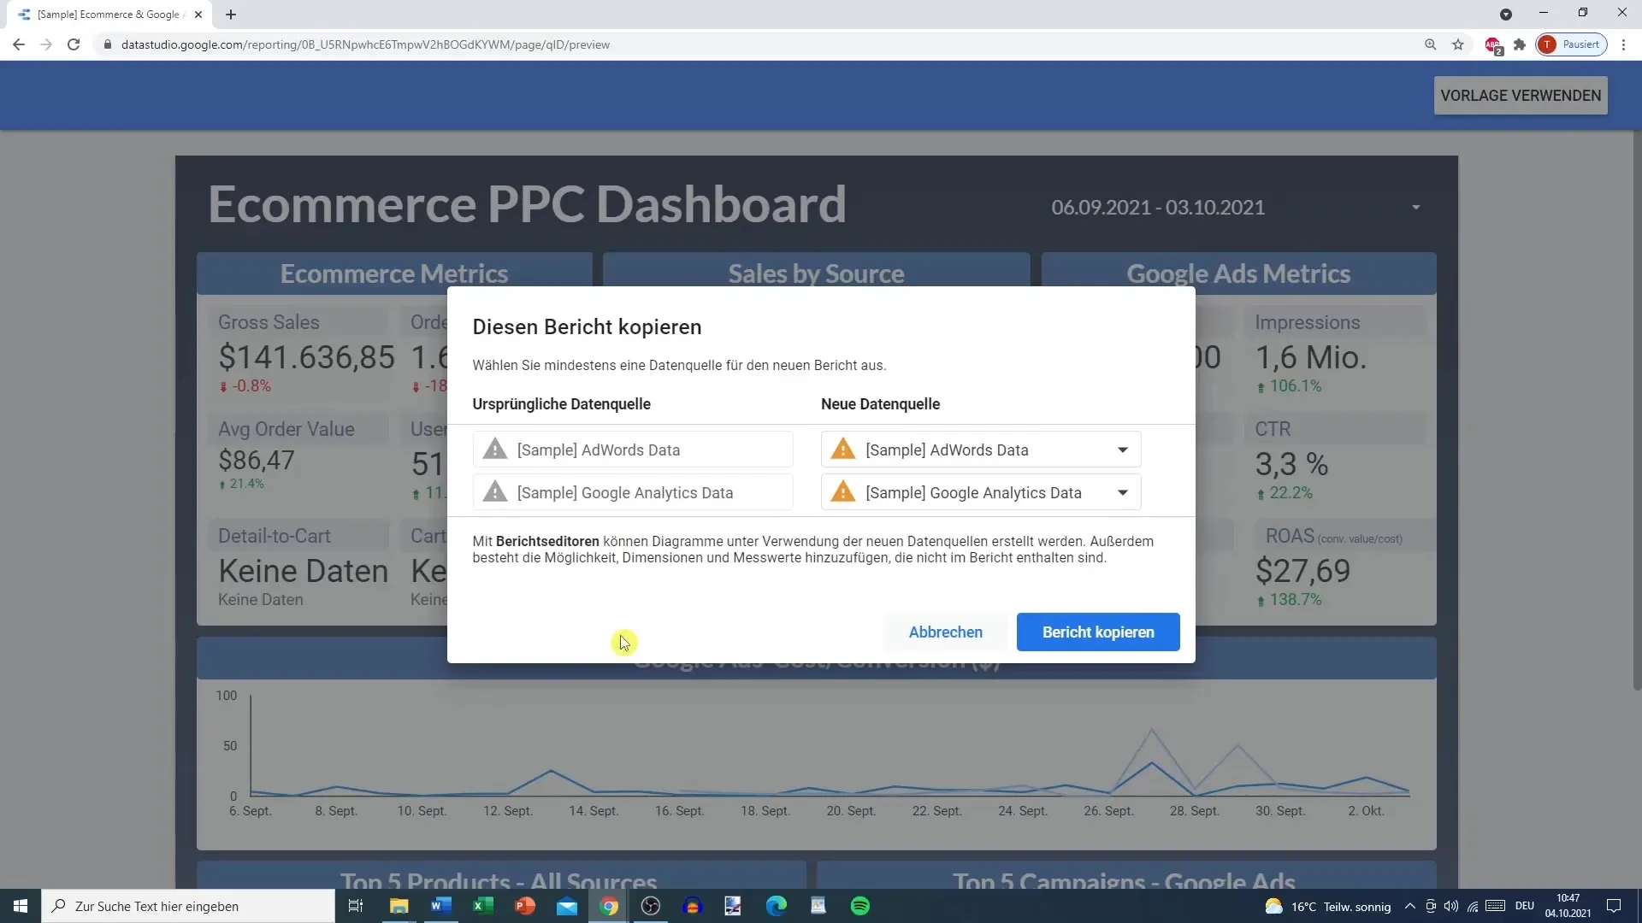Click the Windows search box

coord(188,906)
